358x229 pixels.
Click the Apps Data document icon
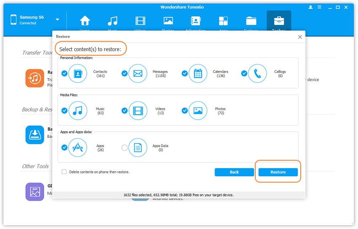click(x=138, y=148)
